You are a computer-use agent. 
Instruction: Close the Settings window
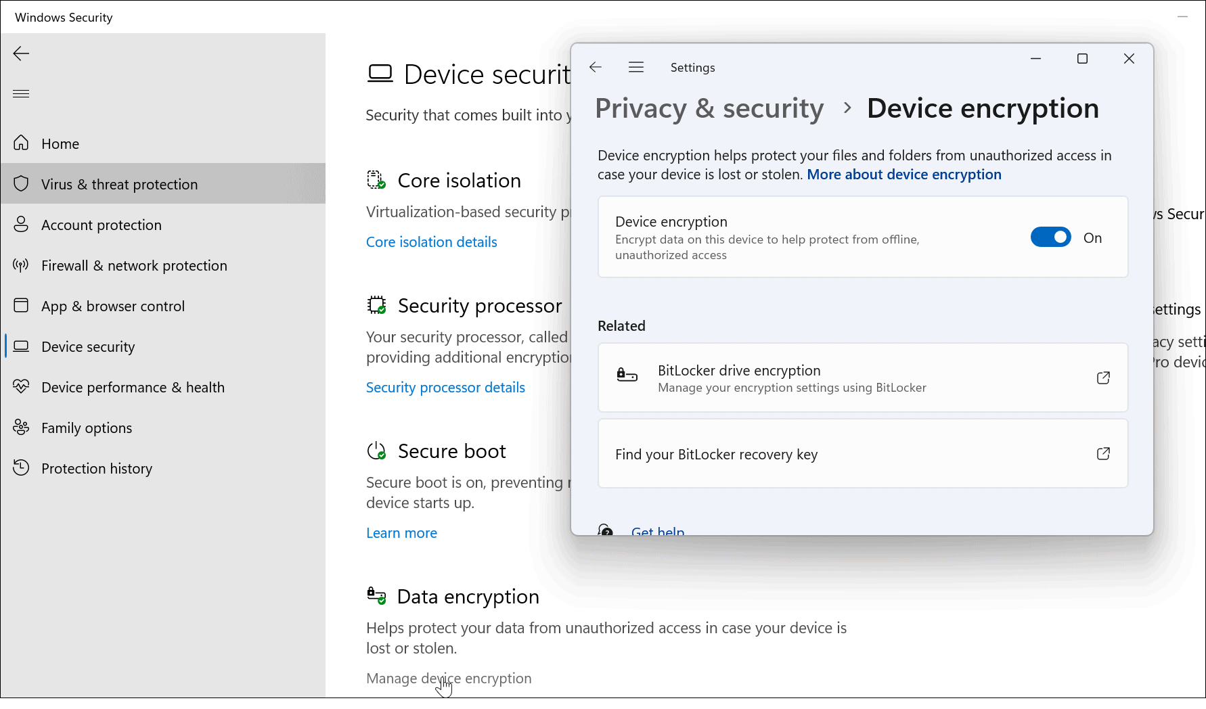(x=1129, y=59)
